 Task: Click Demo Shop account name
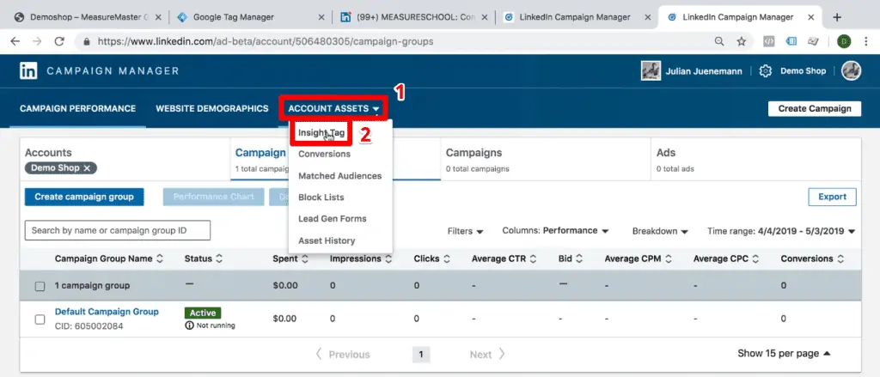(x=804, y=71)
